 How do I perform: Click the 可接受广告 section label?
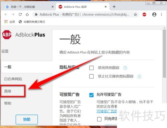(69, 95)
